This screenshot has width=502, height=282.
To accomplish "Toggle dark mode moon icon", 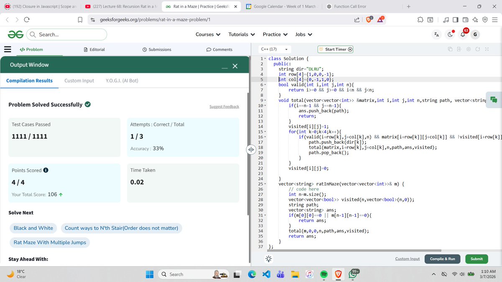I will 451,34.
